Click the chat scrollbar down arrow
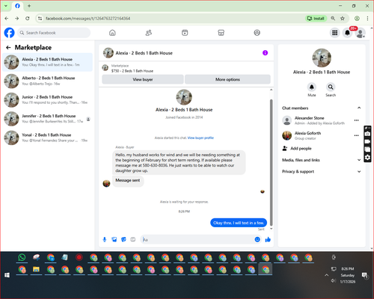This screenshot has width=374, height=299. [x=272, y=229]
